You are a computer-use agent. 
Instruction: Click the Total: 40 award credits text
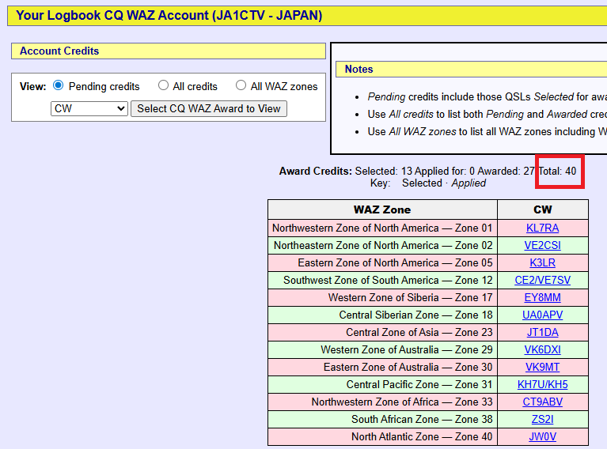coord(559,171)
